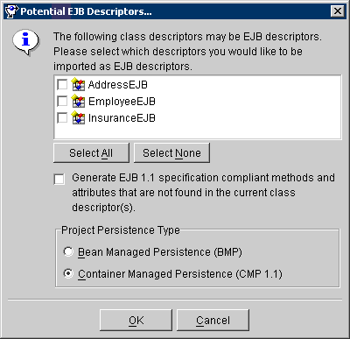Click the InsuranceEJB descriptor icon
Viewport: 350px width, 339px height.
click(x=78, y=117)
